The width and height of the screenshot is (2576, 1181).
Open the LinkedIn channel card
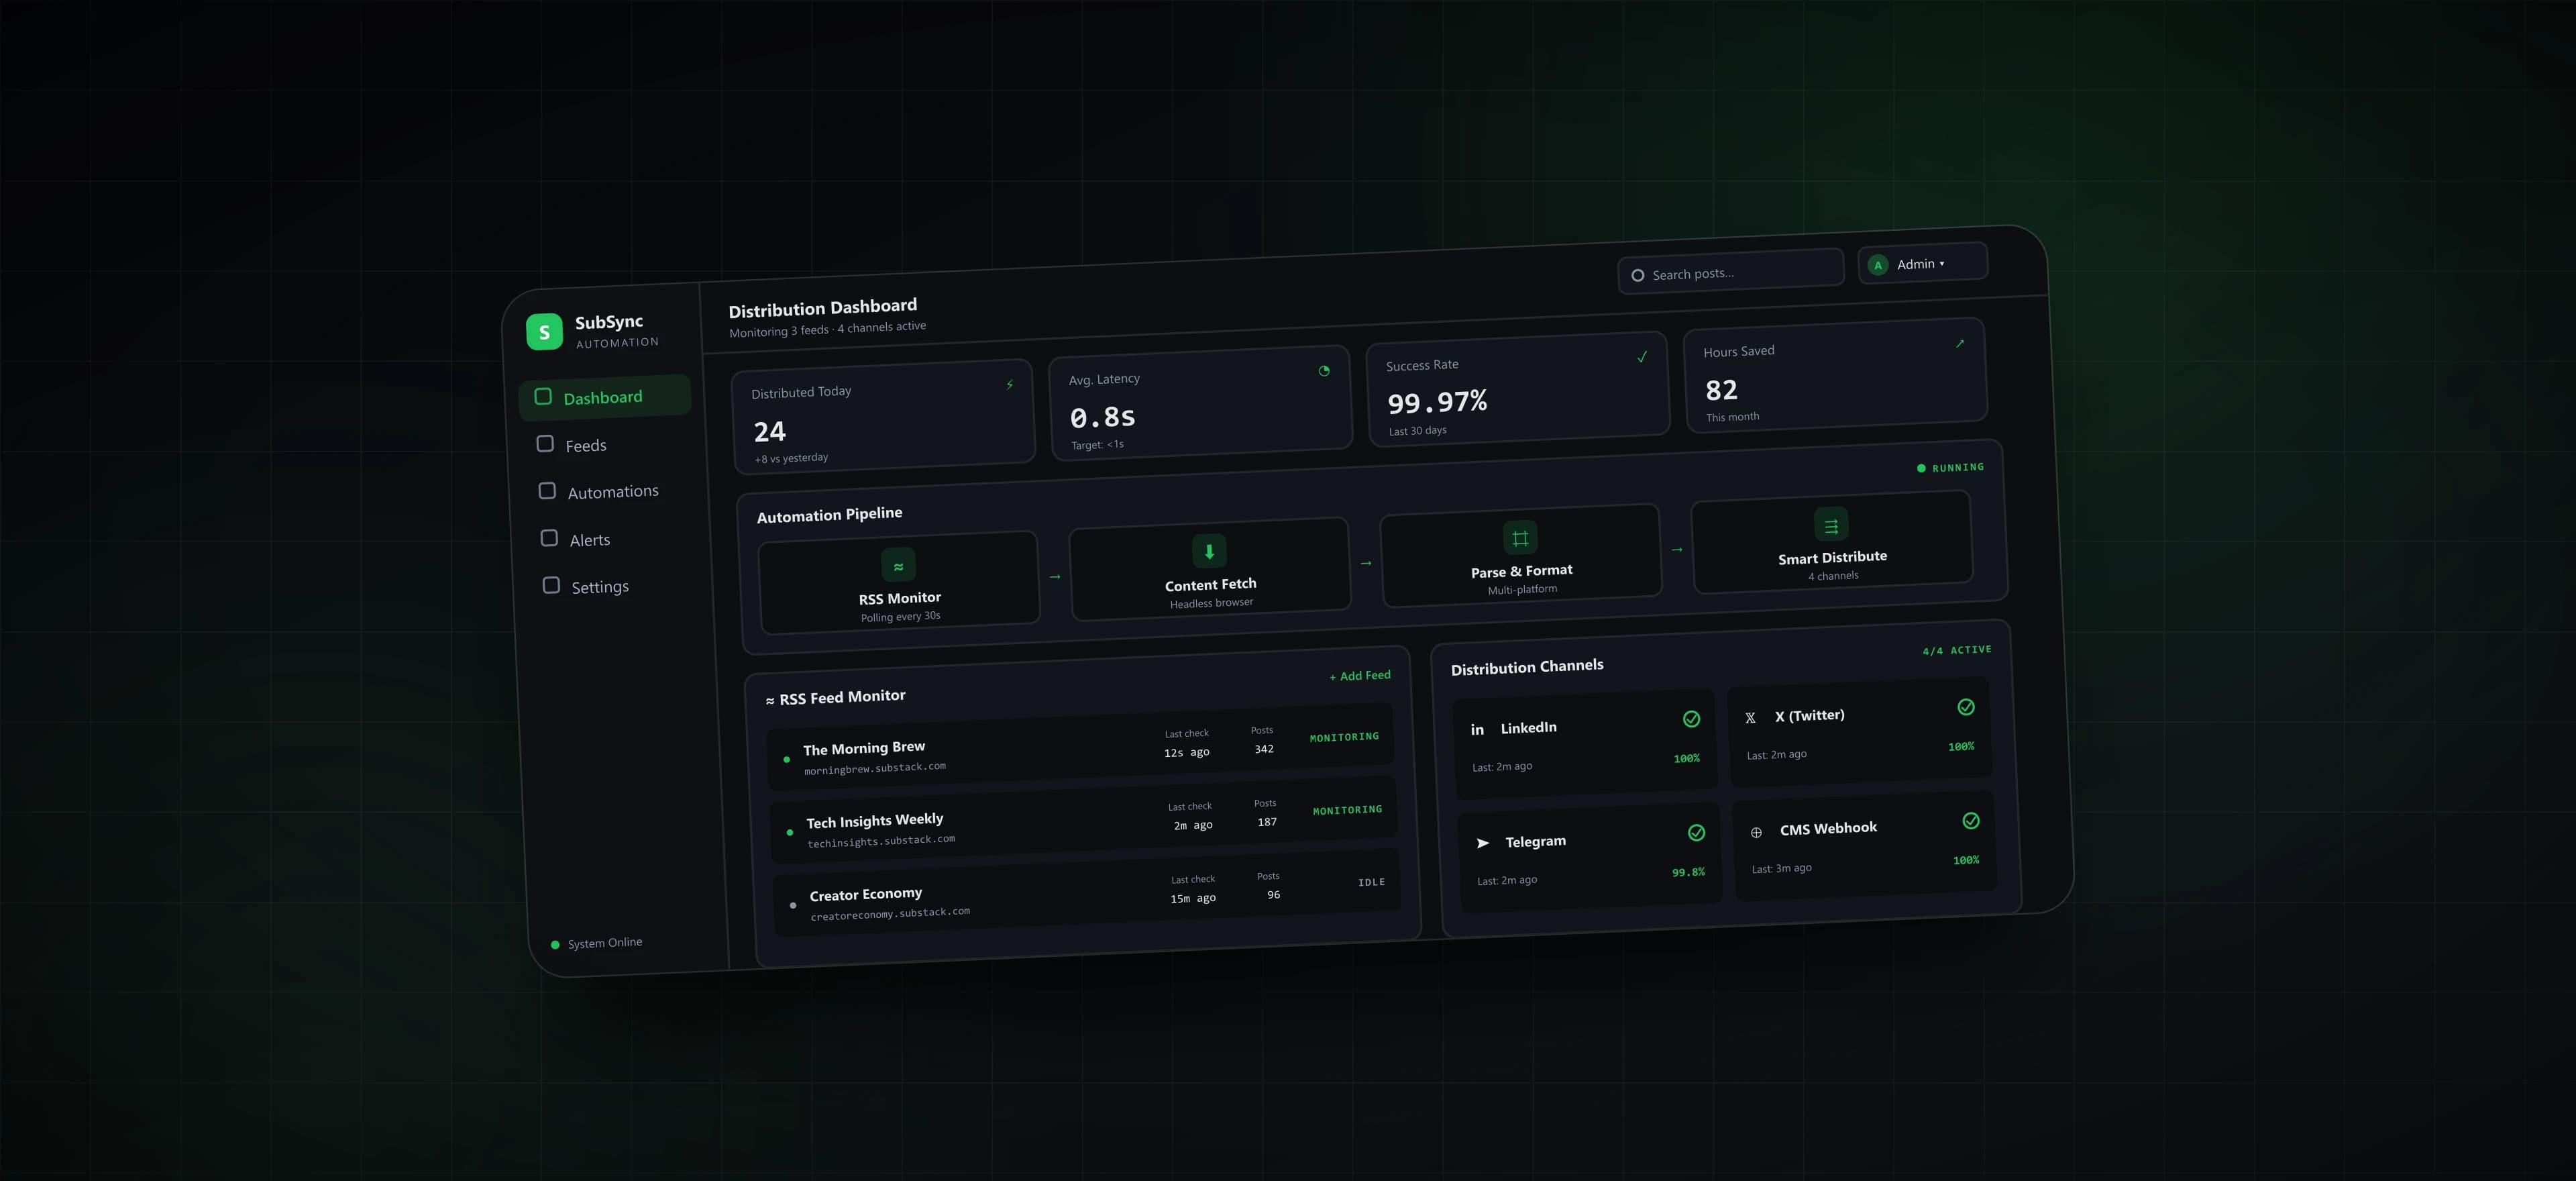coord(1586,744)
